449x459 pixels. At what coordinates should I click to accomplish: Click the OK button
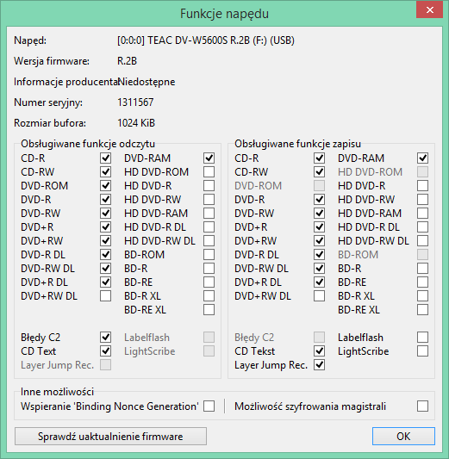point(403,436)
